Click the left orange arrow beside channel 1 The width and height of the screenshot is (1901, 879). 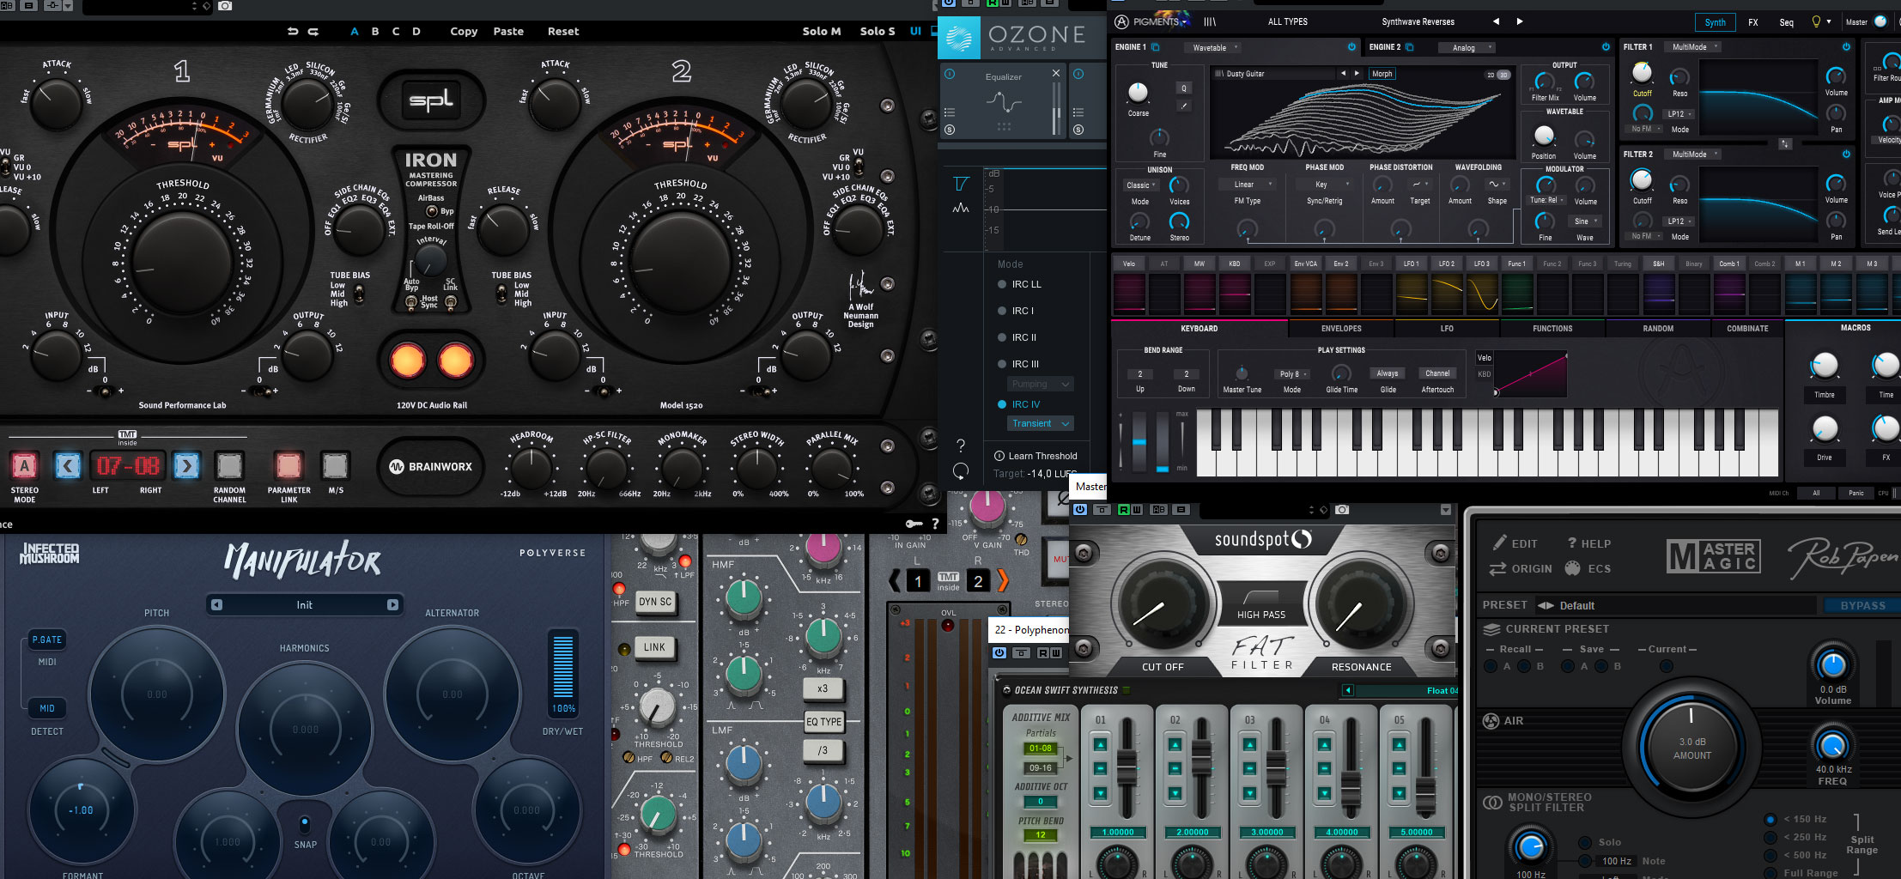895,581
